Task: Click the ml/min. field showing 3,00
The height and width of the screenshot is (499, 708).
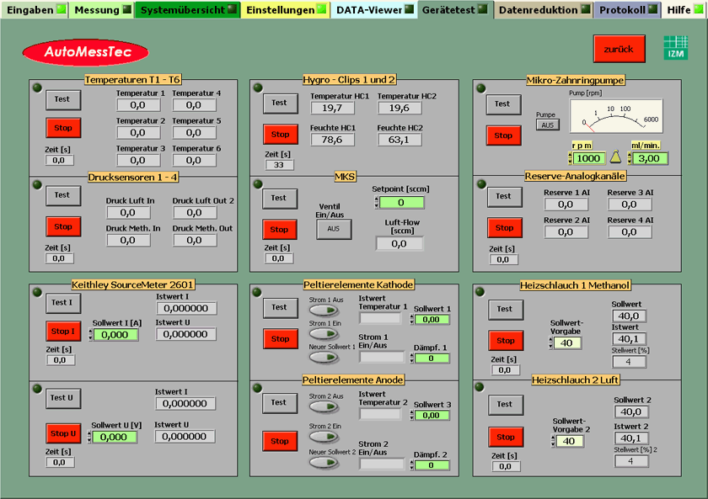Action: click(649, 158)
